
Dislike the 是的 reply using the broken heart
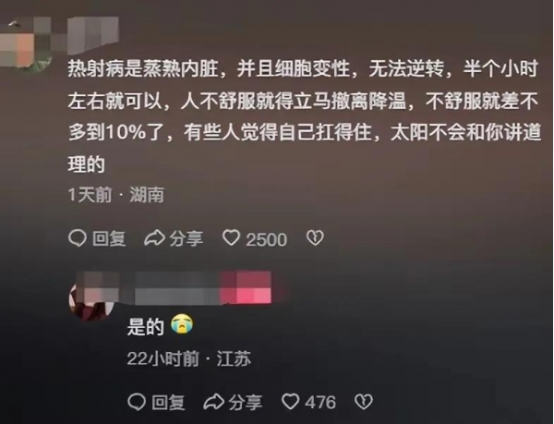tap(364, 402)
